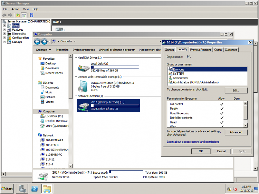The image size is (259, 194).
Task: Click the up one level folder icon
Action: [18, 15]
